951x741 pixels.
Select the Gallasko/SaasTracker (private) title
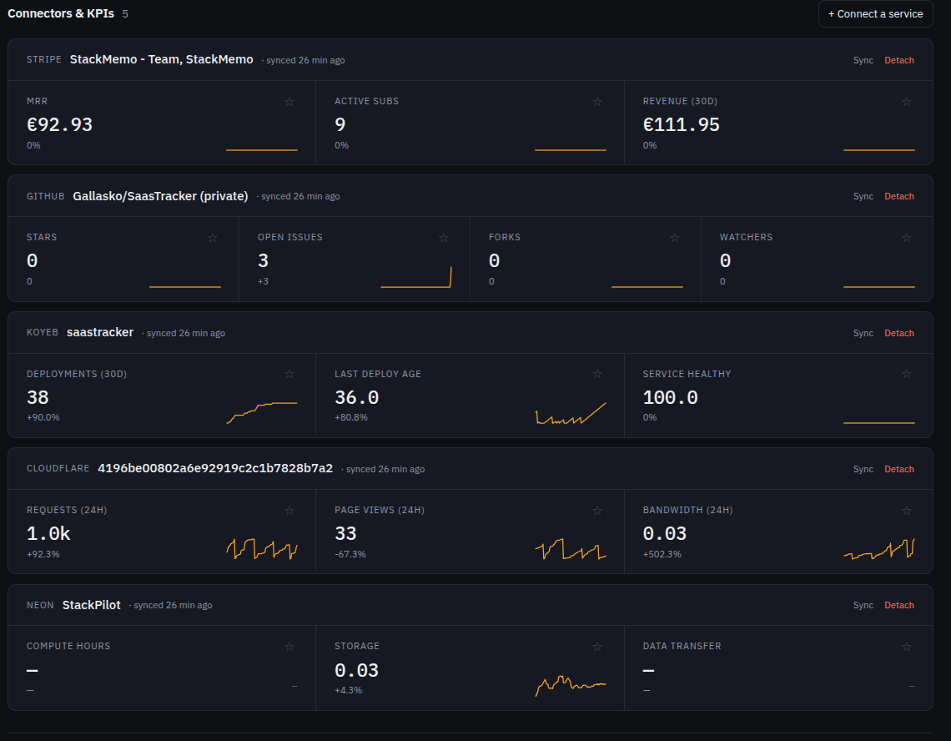[160, 196]
